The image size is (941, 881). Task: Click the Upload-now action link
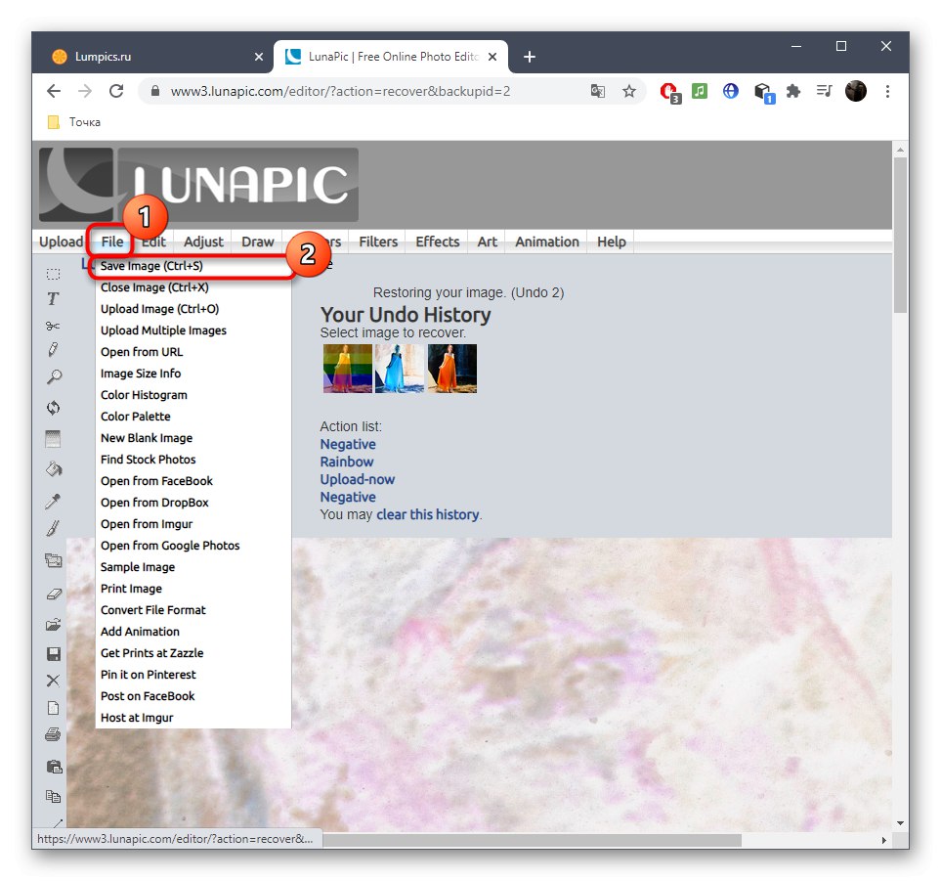click(x=358, y=479)
